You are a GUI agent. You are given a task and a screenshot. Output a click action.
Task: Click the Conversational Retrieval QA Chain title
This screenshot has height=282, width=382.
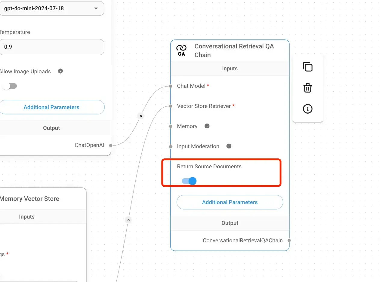tap(234, 51)
